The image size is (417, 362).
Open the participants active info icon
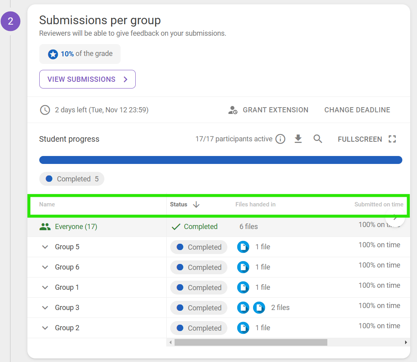pyautogui.click(x=281, y=139)
